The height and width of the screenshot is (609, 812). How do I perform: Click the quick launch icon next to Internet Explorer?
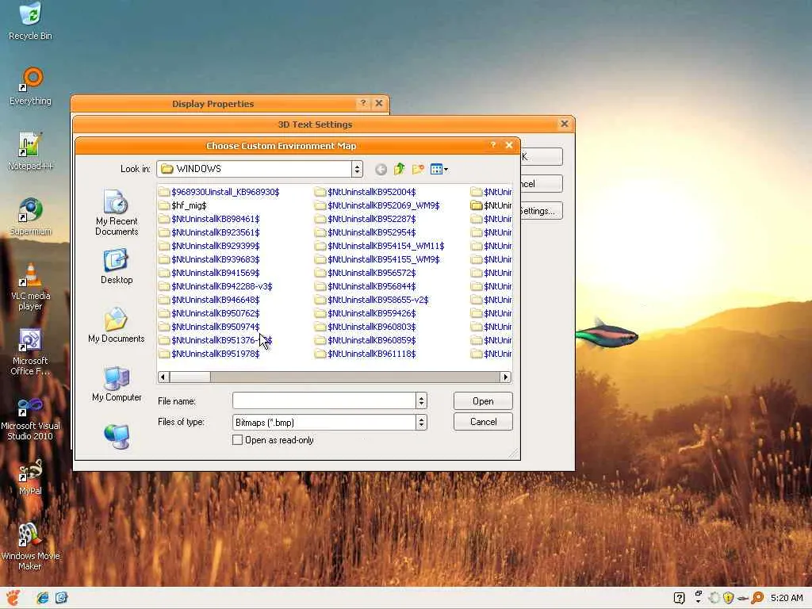pyautogui.click(x=61, y=598)
